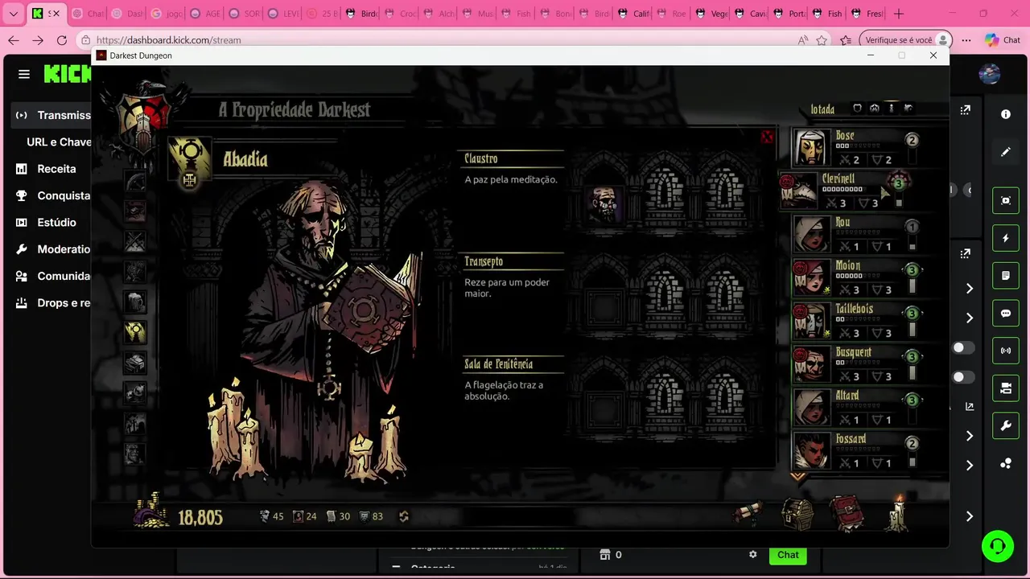Select the highlighted Abbey icon in sidebar
1030x579 pixels.
pyautogui.click(x=135, y=332)
